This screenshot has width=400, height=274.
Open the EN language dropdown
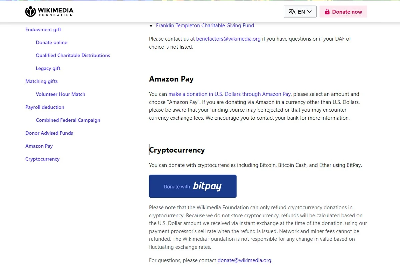(x=300, y=12)
